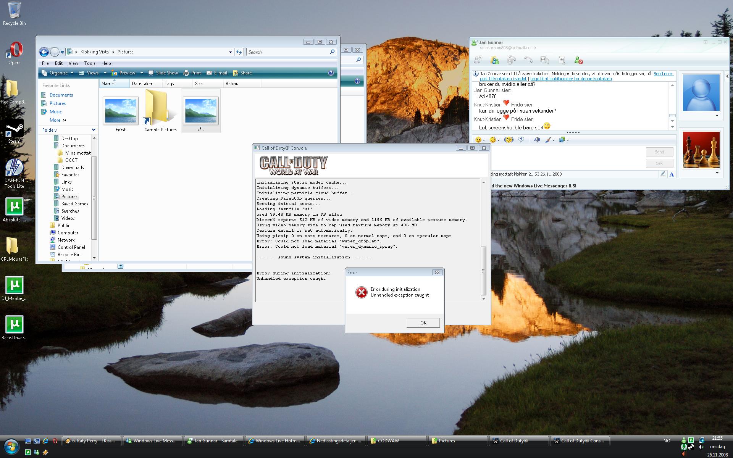Click the block contact icon in Messenger
The width and height of the screenshot is (733, 458).
[578, 60]
